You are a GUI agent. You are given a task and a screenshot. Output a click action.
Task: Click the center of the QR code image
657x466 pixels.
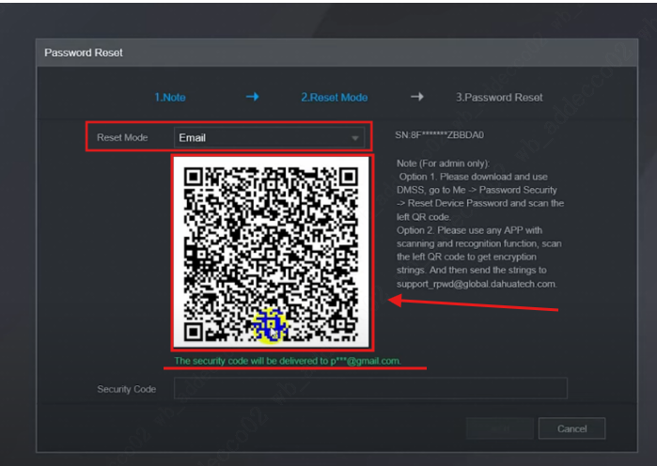[x=271, y=253]
